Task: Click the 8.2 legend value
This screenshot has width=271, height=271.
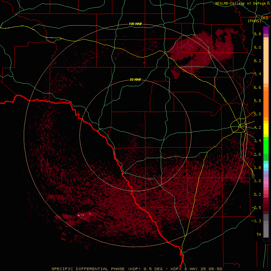Action: [x=257, y=61]
